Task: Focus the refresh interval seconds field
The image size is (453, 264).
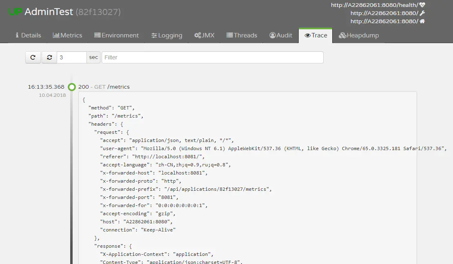Action: pos(72,57)
